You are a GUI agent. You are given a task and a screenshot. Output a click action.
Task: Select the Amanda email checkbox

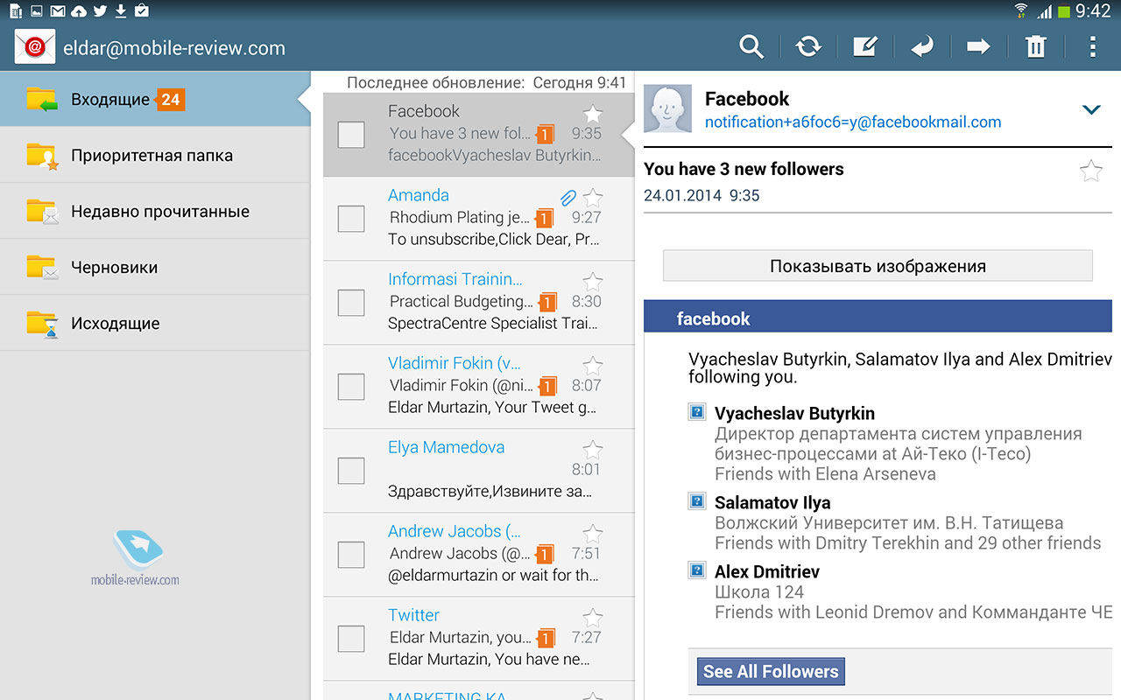pyautogui.click(x=351, y=219)
